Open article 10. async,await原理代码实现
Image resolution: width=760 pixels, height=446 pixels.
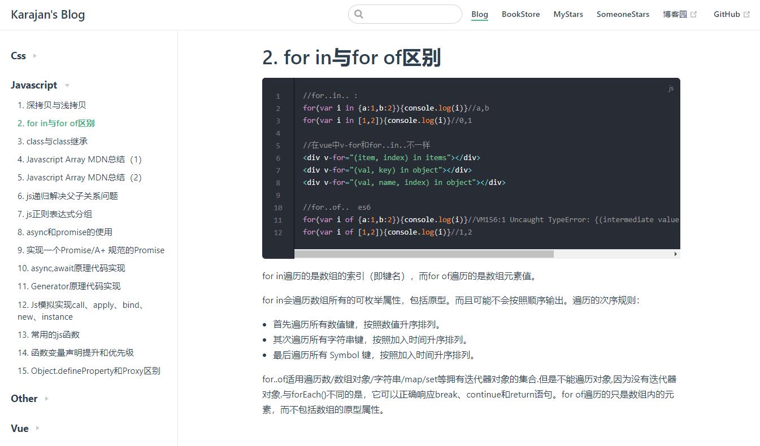point(71,268)
